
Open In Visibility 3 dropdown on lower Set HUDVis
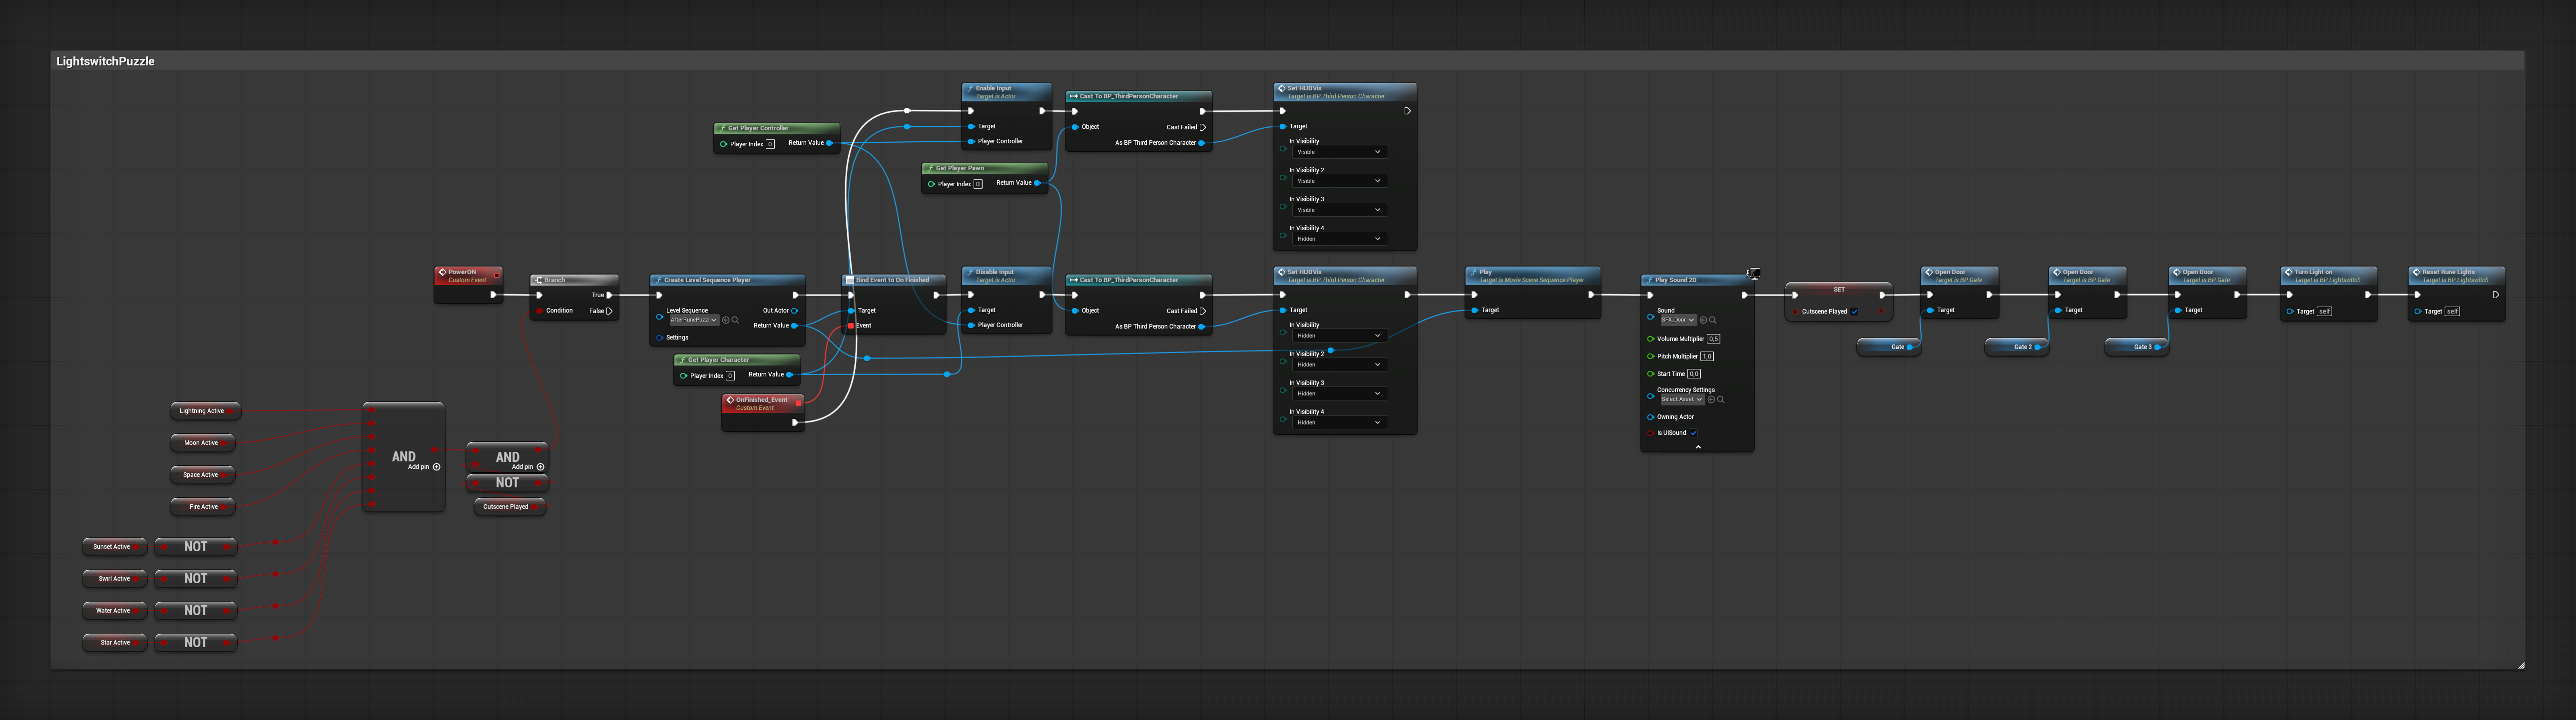1339,394
